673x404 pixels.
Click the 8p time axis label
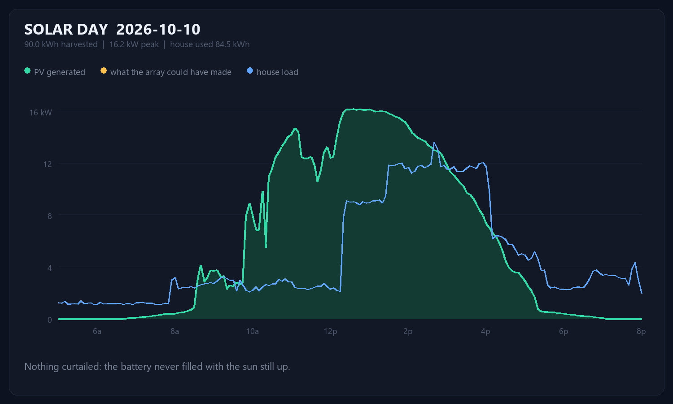[641, 332]
